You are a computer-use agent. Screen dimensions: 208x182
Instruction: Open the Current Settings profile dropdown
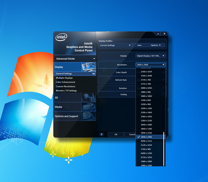(x=115, y=45)
